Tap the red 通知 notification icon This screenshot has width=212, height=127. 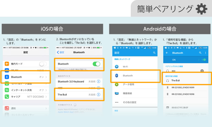(7, 108)
